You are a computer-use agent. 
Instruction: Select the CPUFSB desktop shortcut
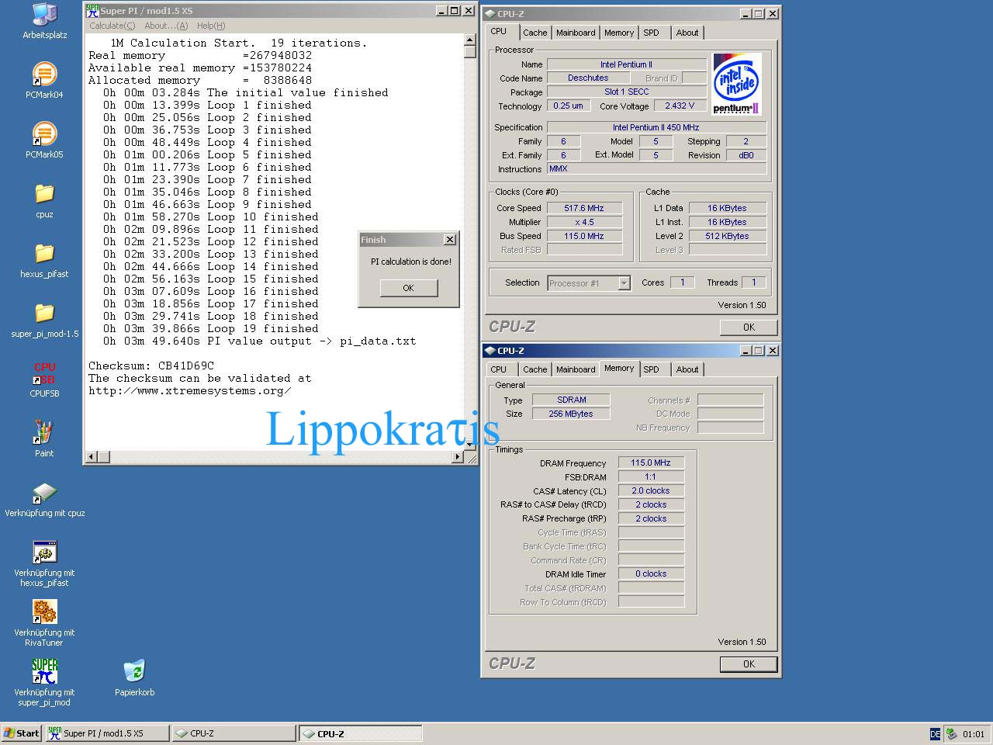44,379
